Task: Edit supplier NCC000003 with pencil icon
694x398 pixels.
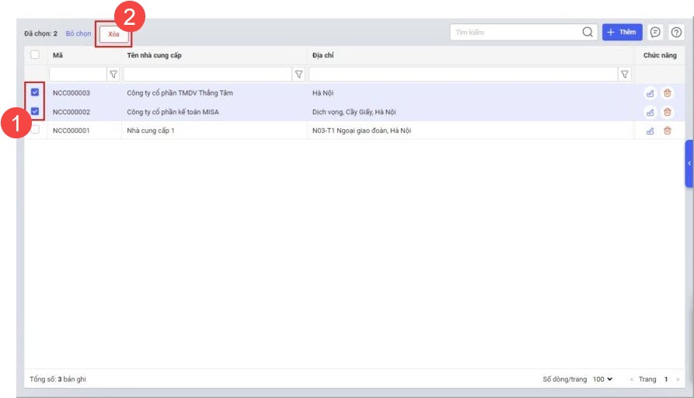Action: tap(650, 93)
